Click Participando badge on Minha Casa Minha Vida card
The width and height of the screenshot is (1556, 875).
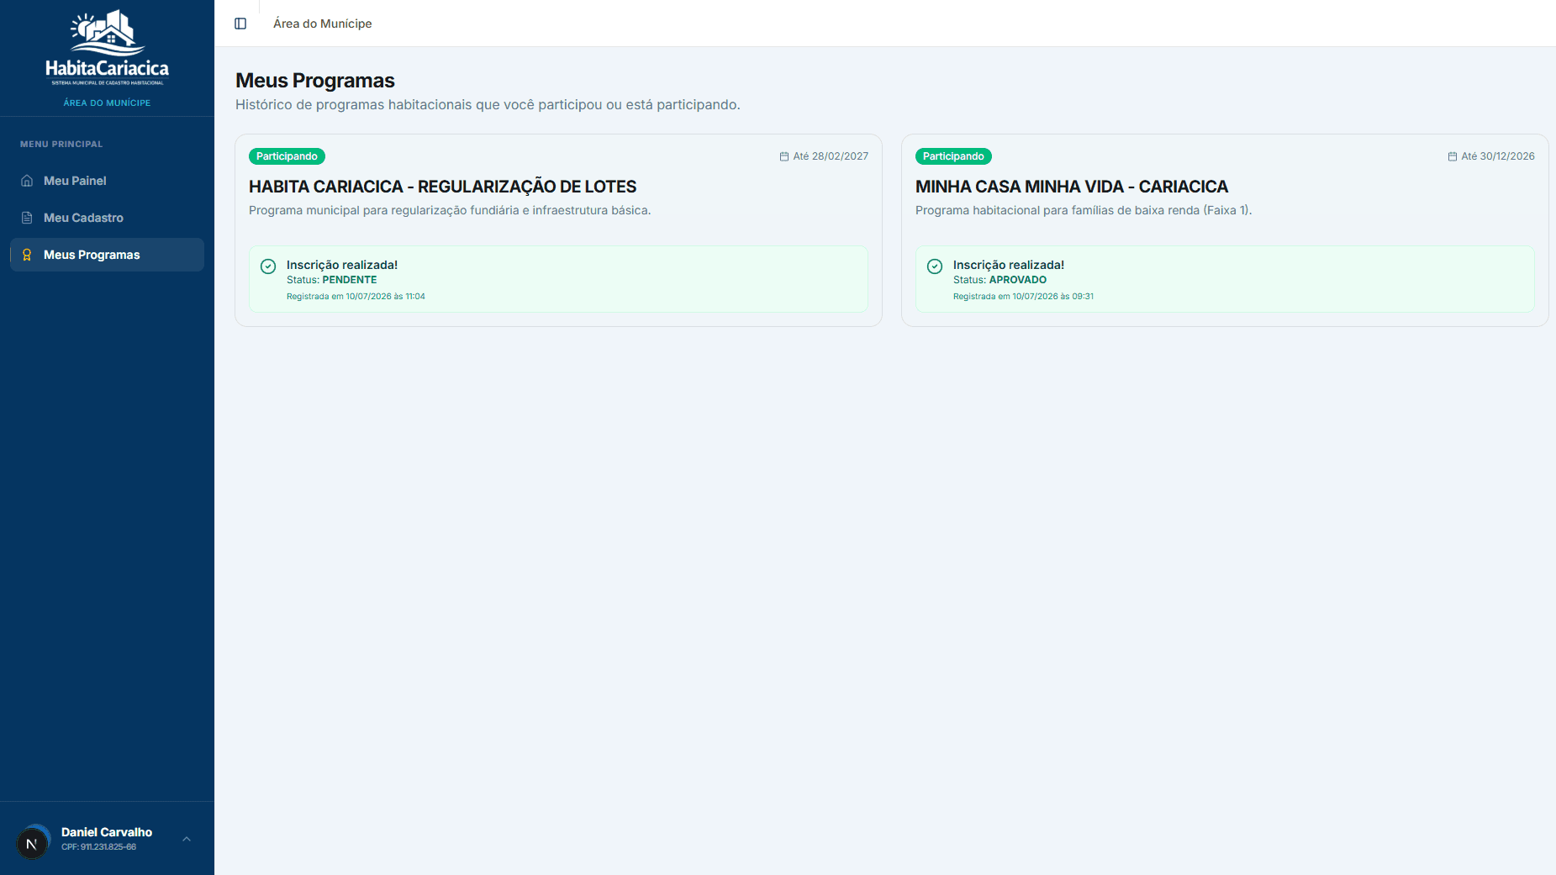pyautogui.click(x=953, y=156)
